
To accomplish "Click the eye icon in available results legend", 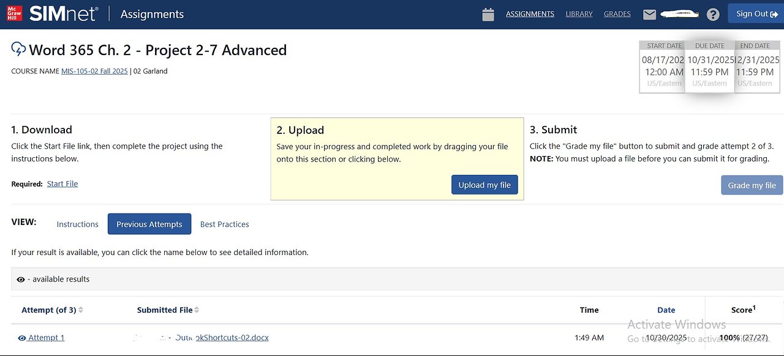I will [x=21, y=280].
